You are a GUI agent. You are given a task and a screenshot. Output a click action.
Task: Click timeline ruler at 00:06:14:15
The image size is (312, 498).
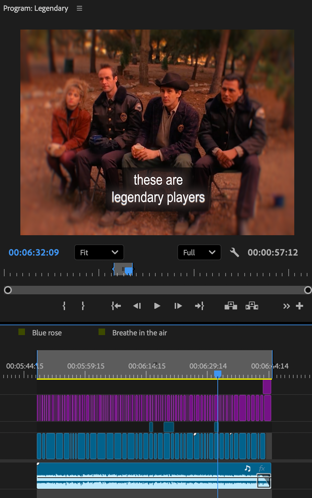(x=147, y=366)
